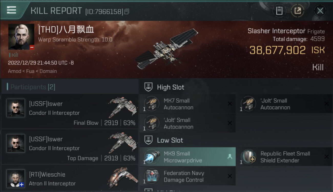Screen dimensions: 333x192
Task: Open the hamburger menu icon
Action: pyautogui.click(x=11, y=10)
